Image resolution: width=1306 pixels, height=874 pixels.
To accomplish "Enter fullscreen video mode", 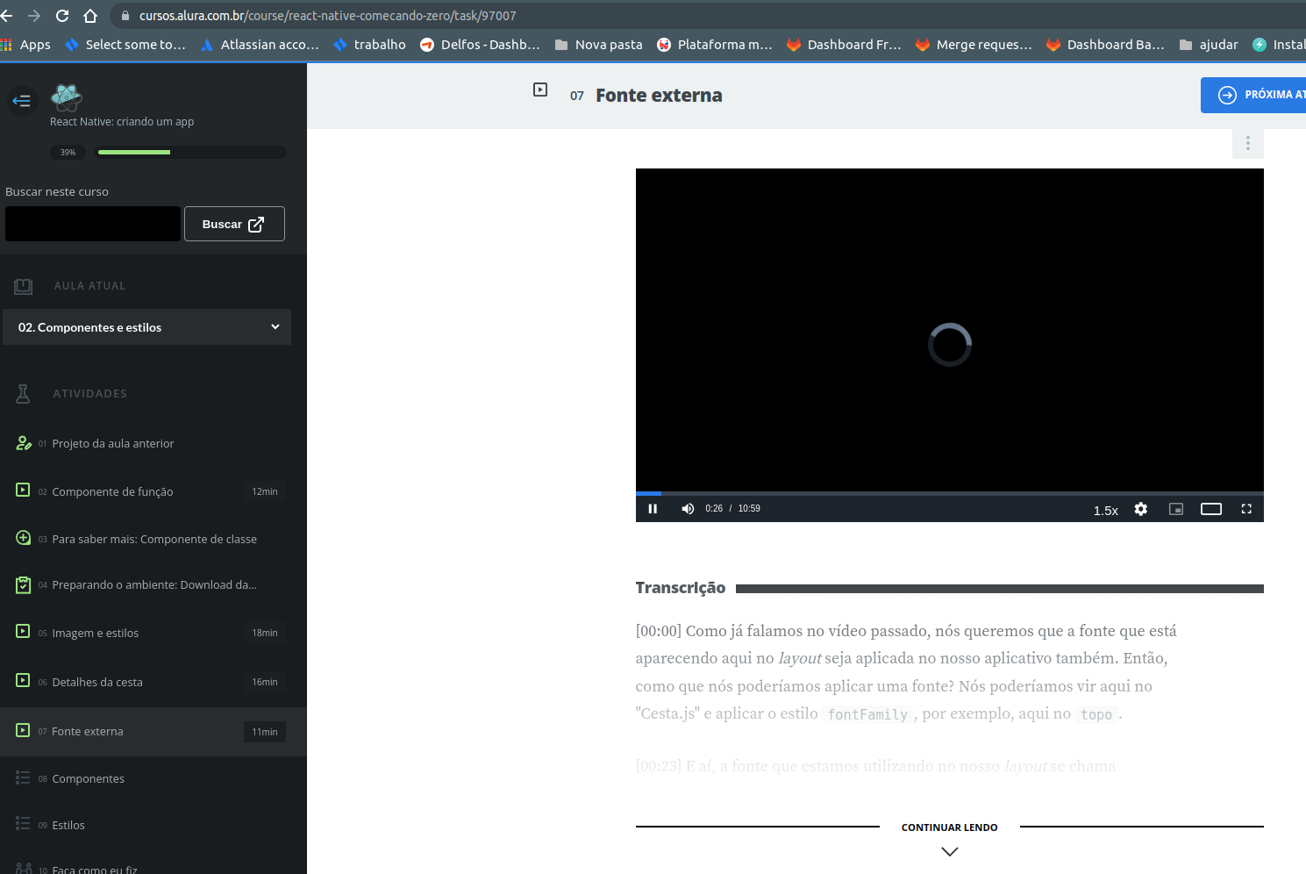I will [x=1246, y=509].
